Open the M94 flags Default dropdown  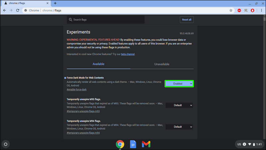[x=179, y=127]
